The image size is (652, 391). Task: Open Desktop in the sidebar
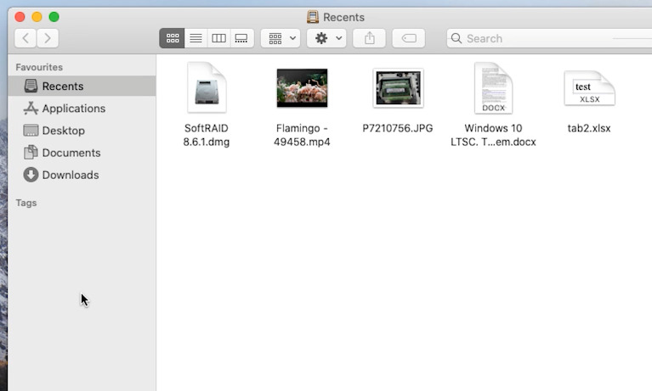pyautogui.click(x=82, y=131)
